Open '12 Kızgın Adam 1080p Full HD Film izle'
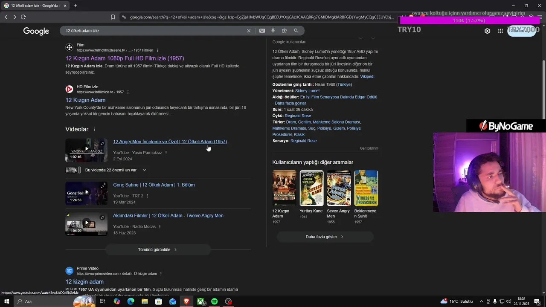Screen dimensions: 546x307 click(125, 58)
